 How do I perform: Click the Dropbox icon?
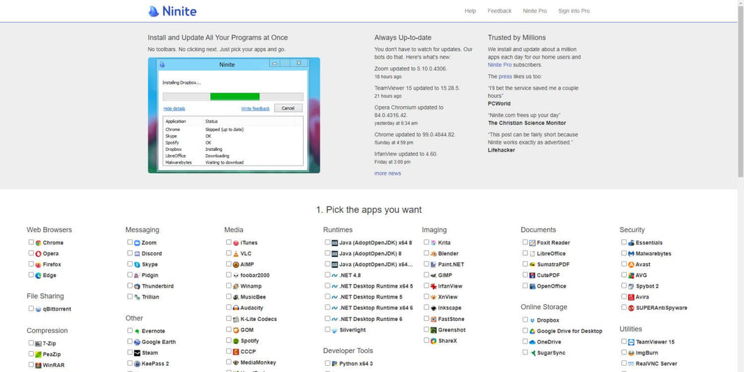pyautogui.click(x=533, y=321)
